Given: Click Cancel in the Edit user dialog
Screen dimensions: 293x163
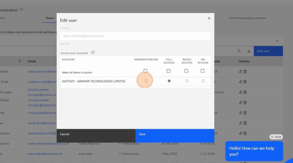Looking at the screenshot, I should click(x=96, y=136).
